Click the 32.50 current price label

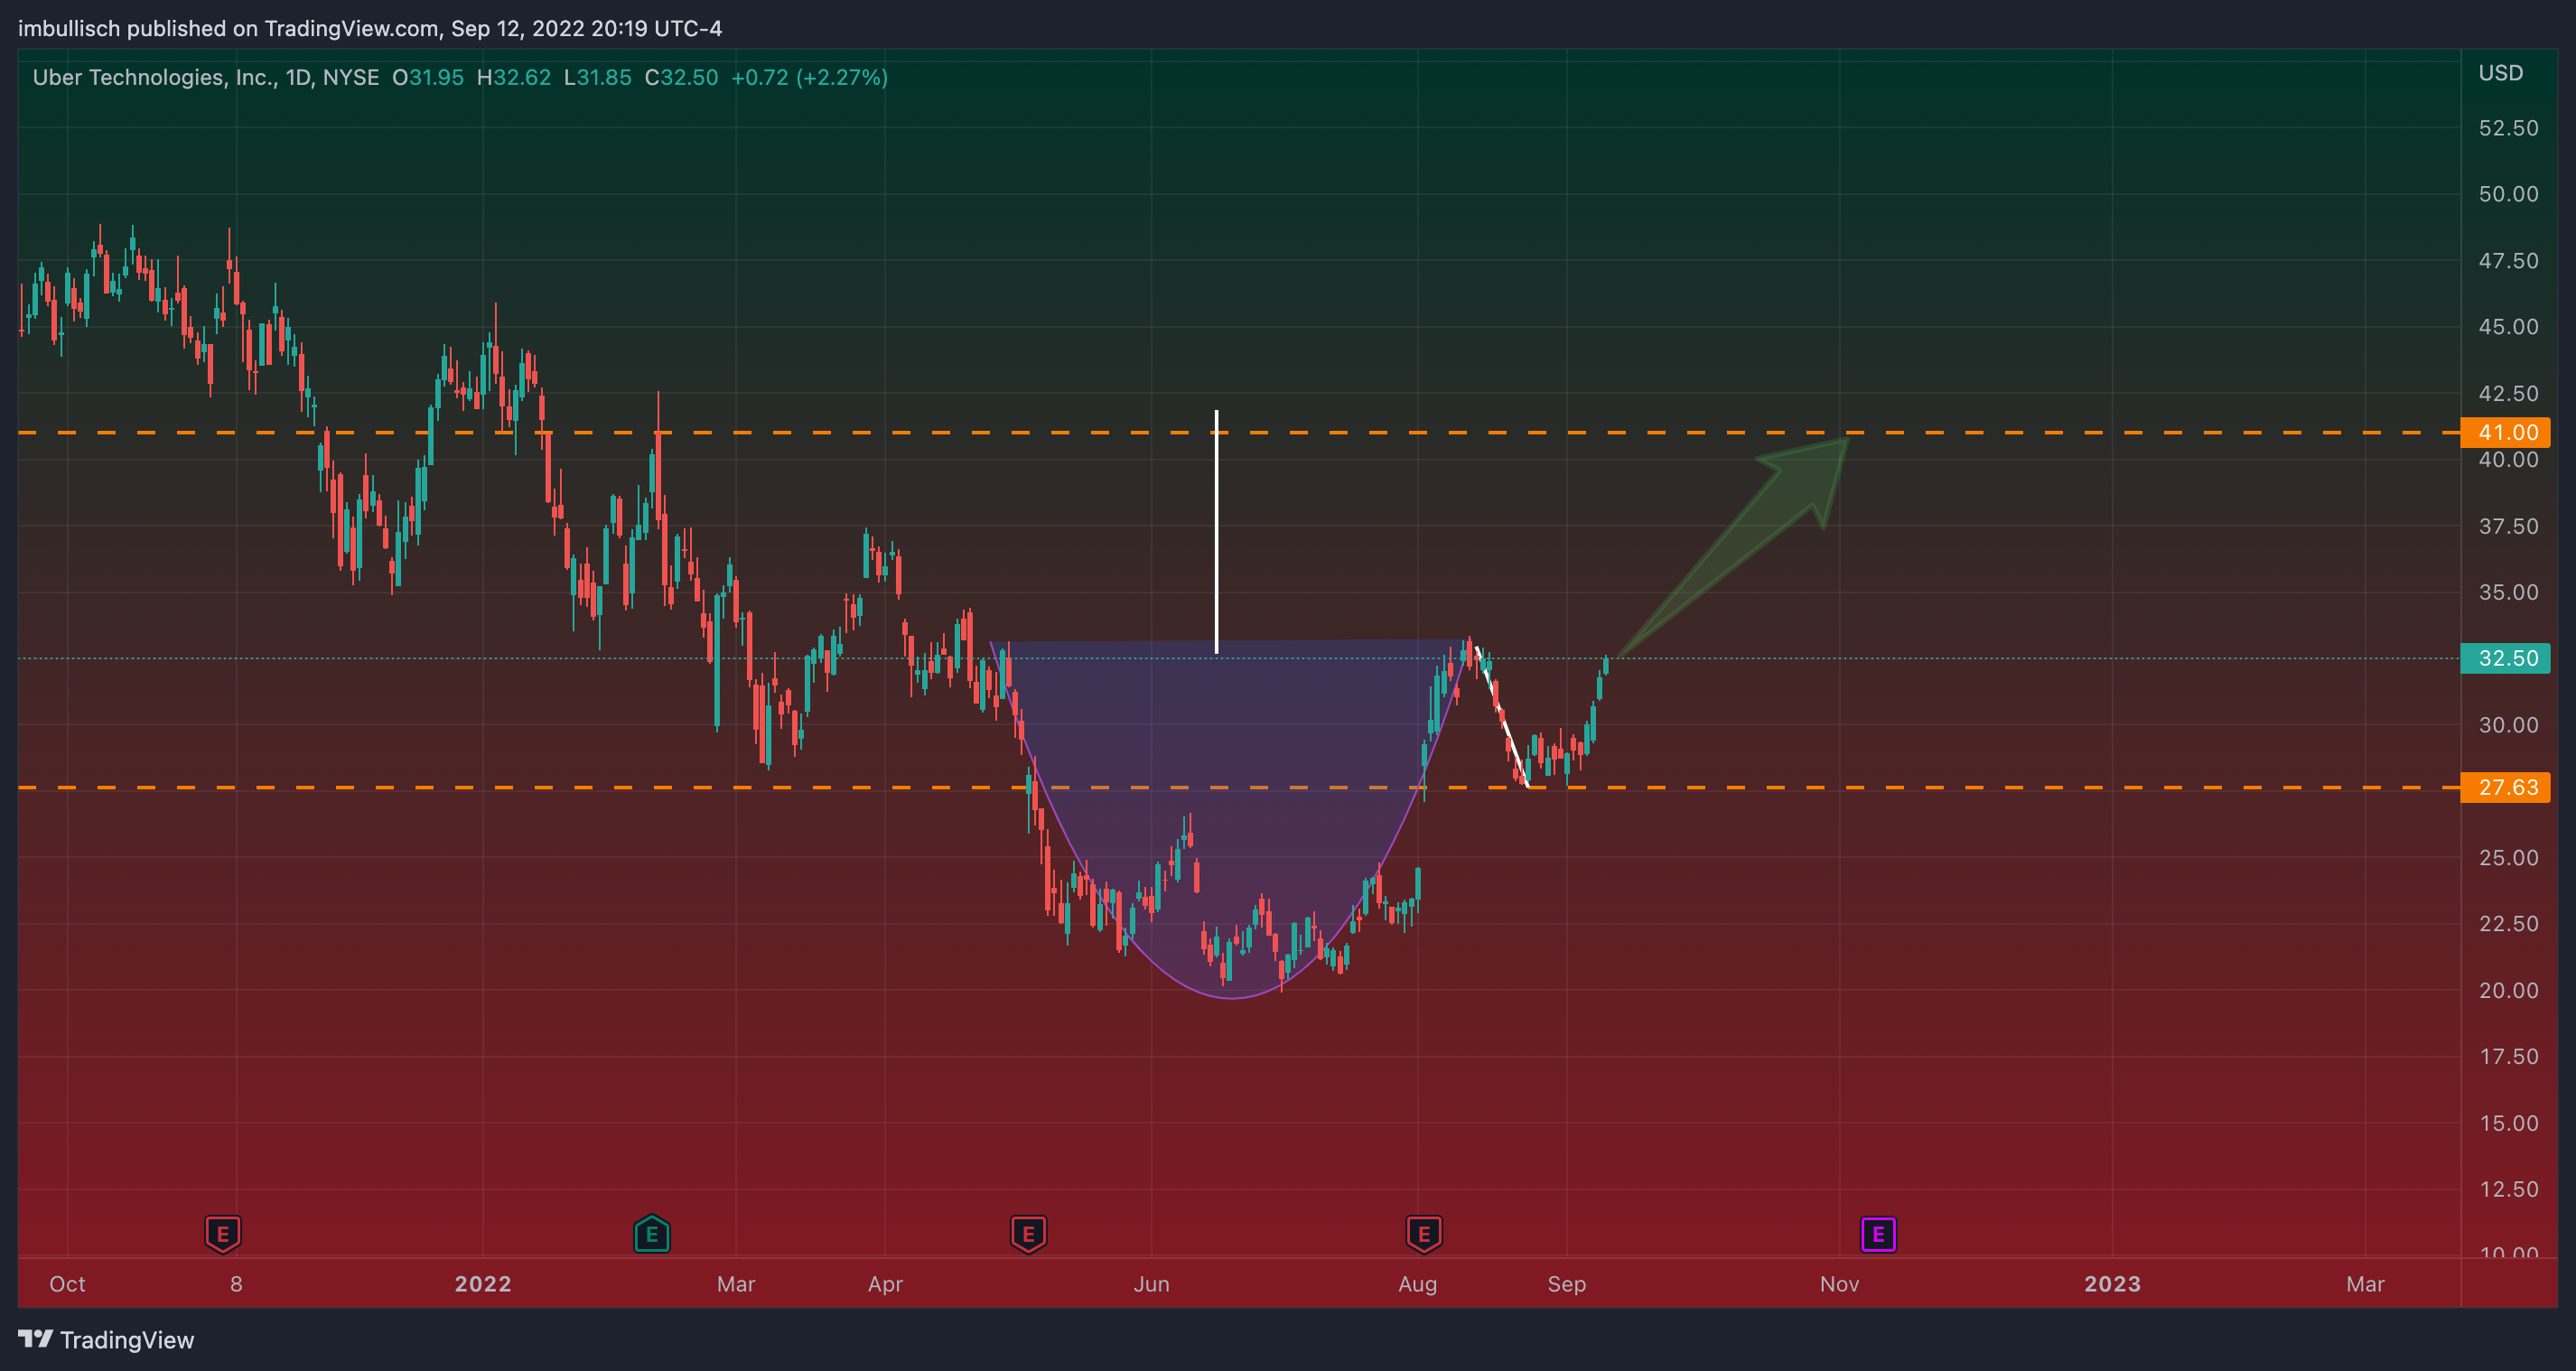[2505, 658]
